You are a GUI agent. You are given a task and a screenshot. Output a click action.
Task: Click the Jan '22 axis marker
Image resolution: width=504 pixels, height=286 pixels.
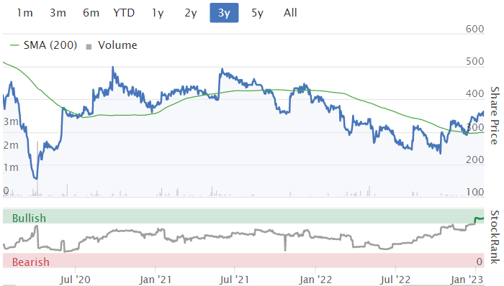click(315, 280)
